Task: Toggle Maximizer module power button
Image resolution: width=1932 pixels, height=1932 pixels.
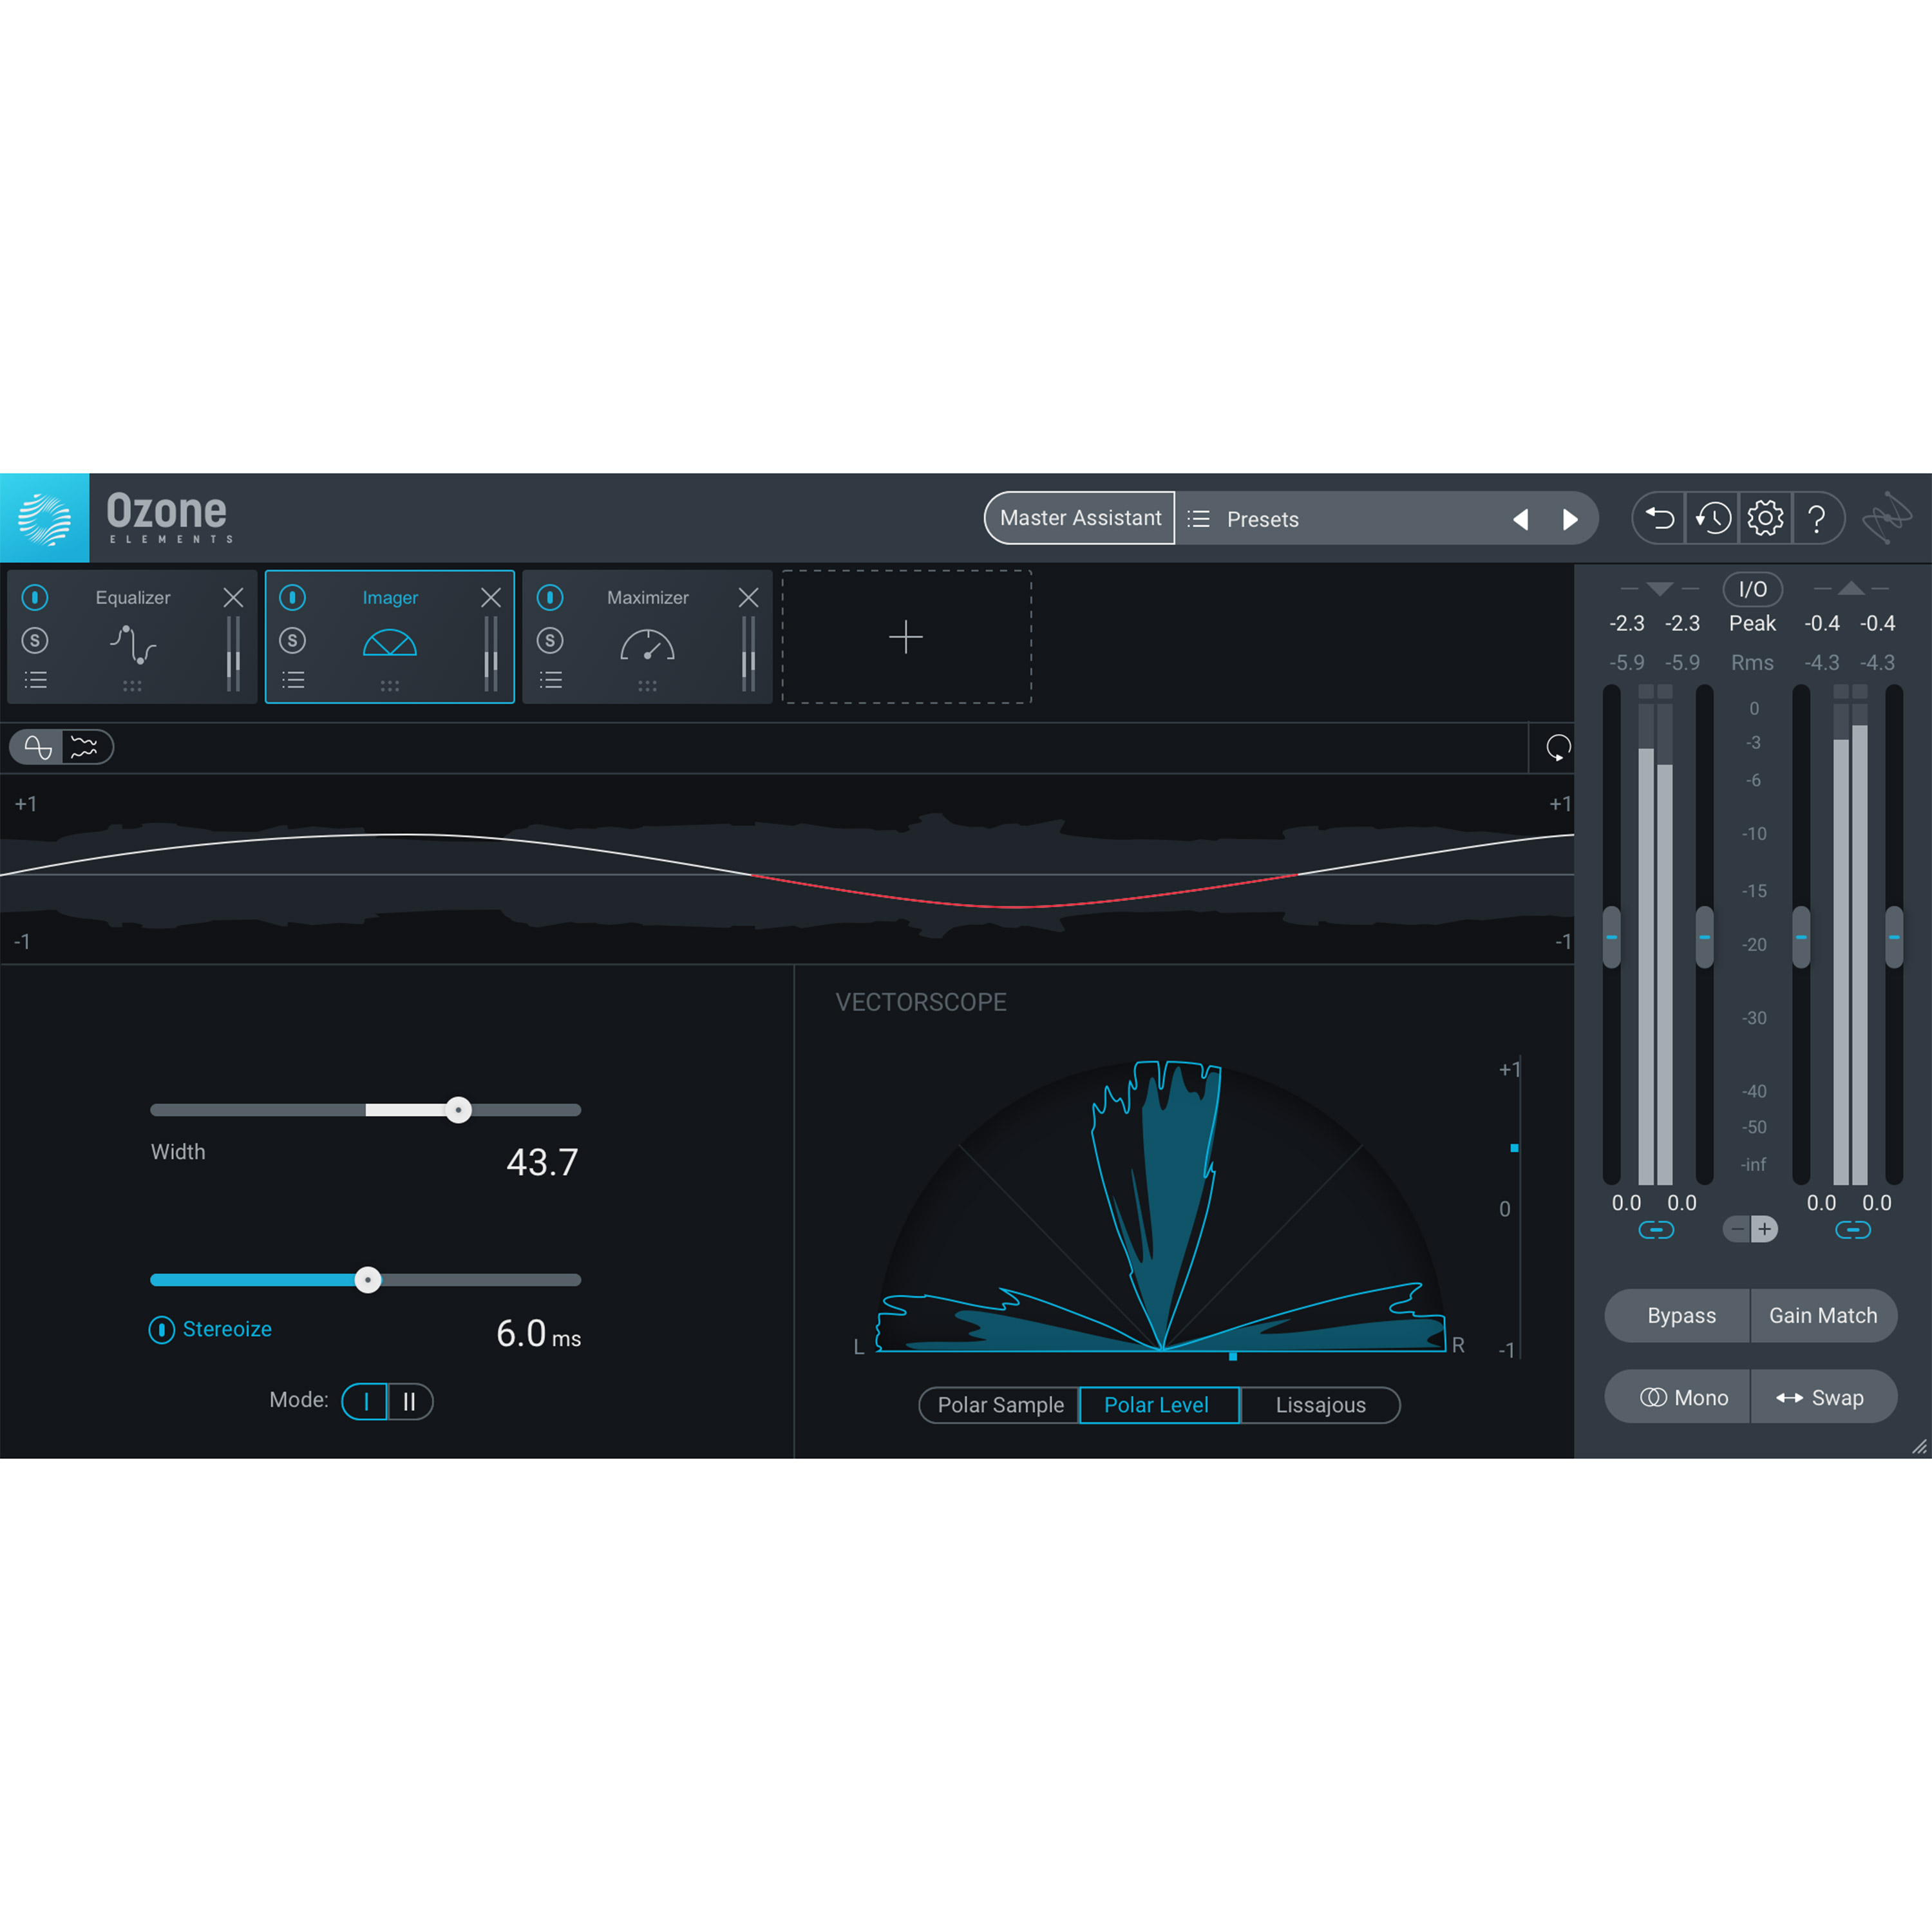Action: click(550, 598)
